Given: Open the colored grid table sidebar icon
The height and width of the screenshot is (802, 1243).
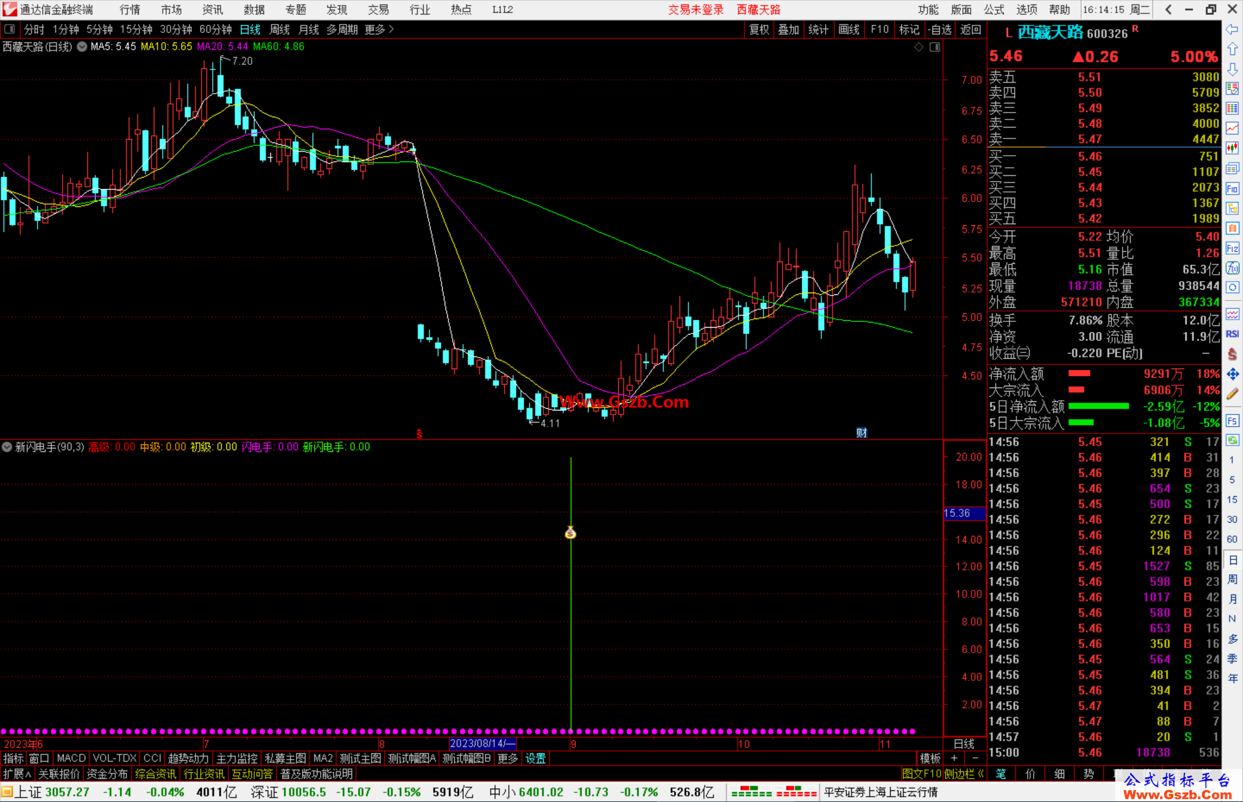Looking at the screenshot, I should coord(1232,109).
